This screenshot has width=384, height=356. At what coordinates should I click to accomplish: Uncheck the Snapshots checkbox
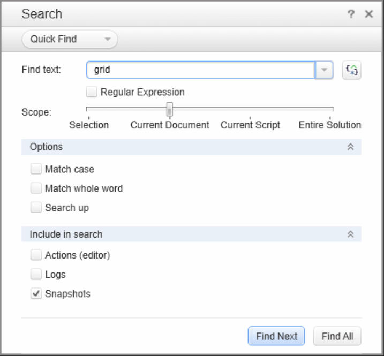pos(36,294)
